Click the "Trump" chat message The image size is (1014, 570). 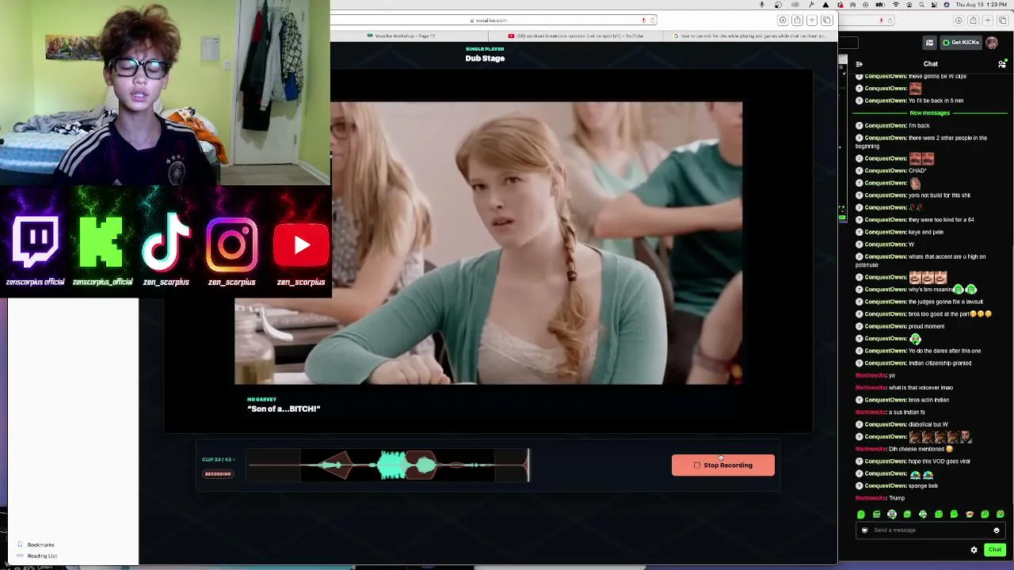pyautogui.click(x=897, y=498)
